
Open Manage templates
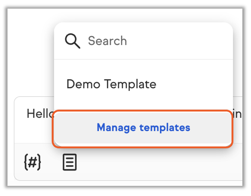click(143, 128)
